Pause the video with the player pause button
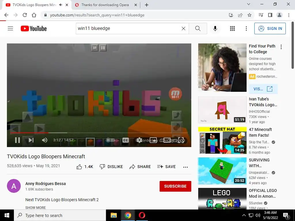295x221 pixels. click(x=18, y=140)
